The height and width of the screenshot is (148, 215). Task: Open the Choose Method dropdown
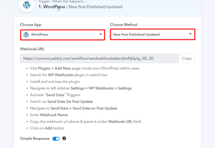coord(153,34)
